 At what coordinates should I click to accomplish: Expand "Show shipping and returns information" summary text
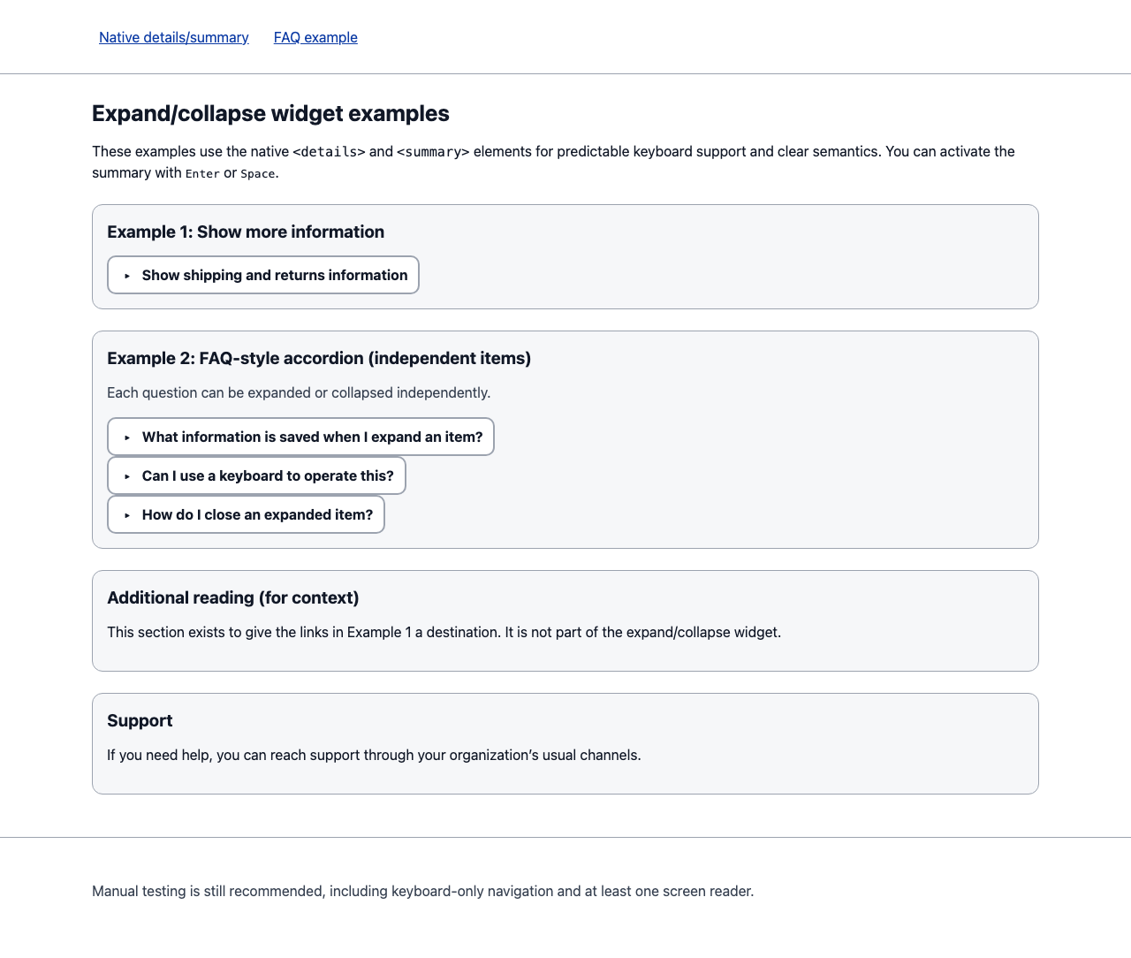[x=274, y=276]
